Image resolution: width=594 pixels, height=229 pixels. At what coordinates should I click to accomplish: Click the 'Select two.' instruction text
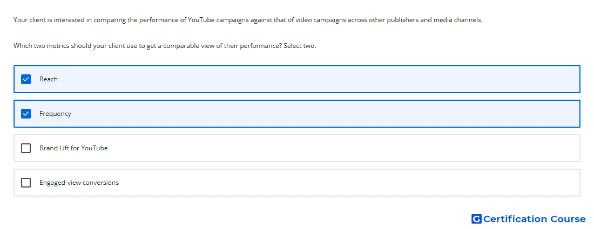coord(300,46)
